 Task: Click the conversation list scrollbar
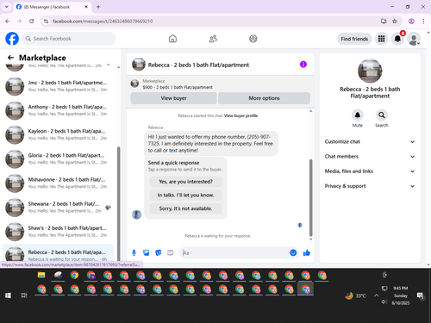click(118, 204)
